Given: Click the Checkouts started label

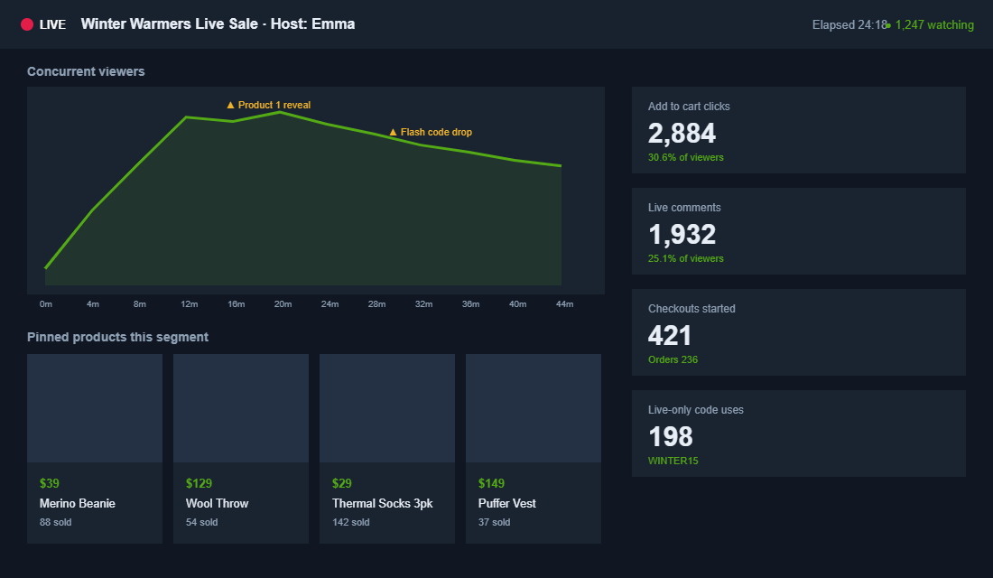Looking at the screenshot, I should pos(691,309).
